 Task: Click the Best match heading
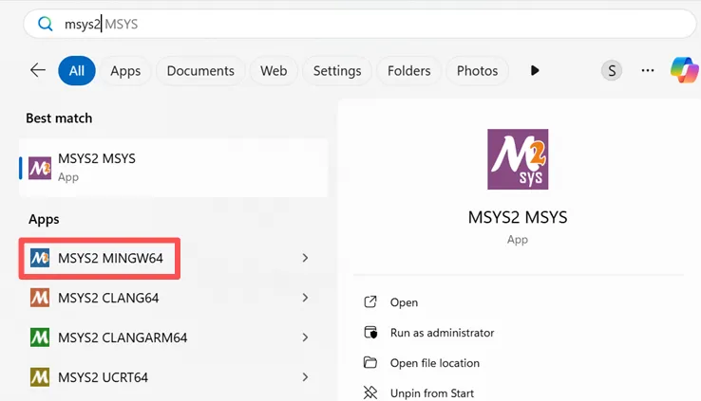(x=59, y=118)
